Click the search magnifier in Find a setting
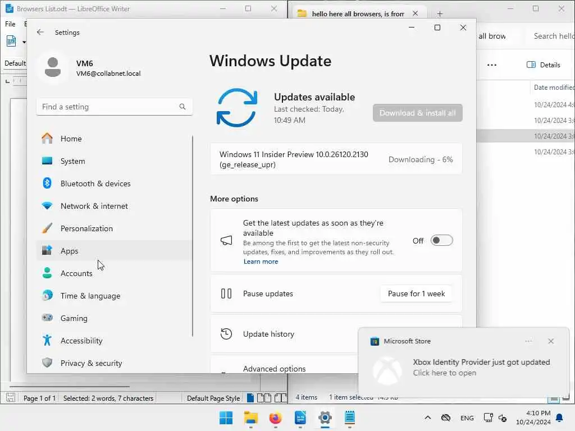Viewport: 575px width, 431px height. point(182,107)
